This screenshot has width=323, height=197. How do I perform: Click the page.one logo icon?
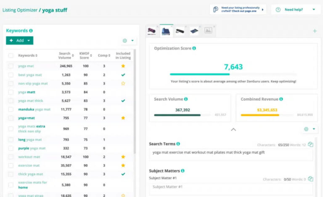tap(216, 10)
